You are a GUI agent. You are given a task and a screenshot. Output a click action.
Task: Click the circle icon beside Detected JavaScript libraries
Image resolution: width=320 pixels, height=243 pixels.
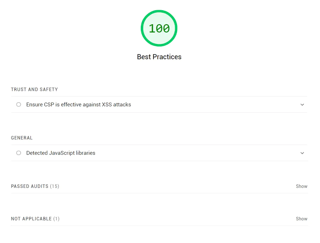pyautogui.click(x=18, y=153)
